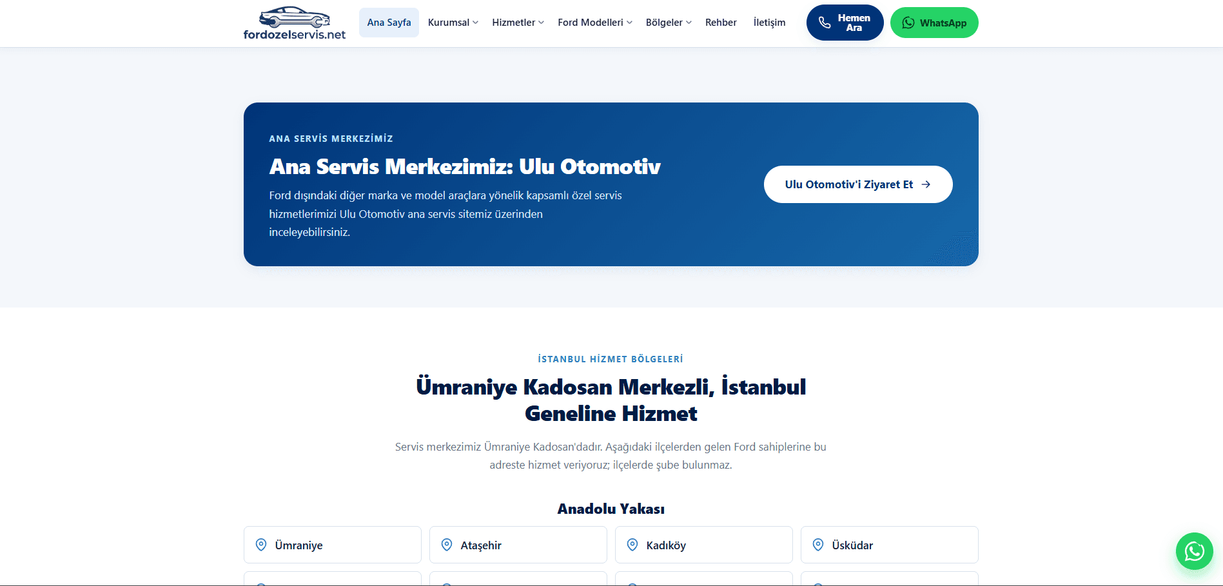The image size is (1223, 586).
Task: Click the green WhatsApp header button
Action: [934, 23]
